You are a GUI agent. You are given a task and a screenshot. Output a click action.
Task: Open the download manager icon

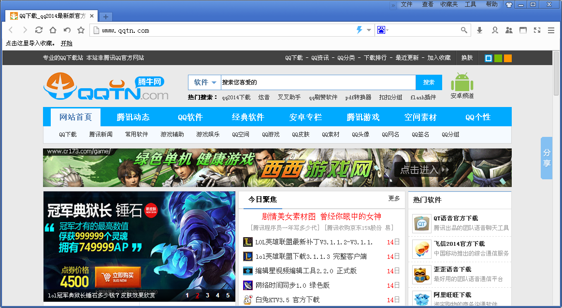tap(479, 30)
